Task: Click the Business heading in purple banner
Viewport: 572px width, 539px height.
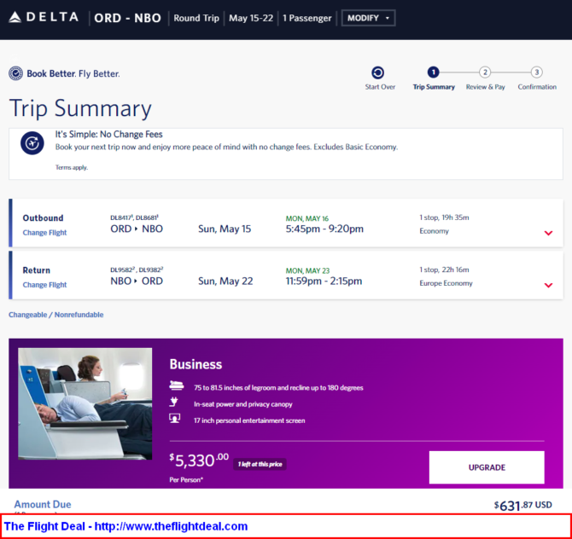Action: (196, 364)
